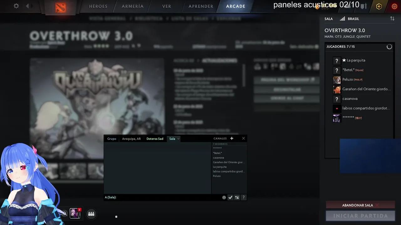
Task: Click the players list loading spinner
Action: 389,47
